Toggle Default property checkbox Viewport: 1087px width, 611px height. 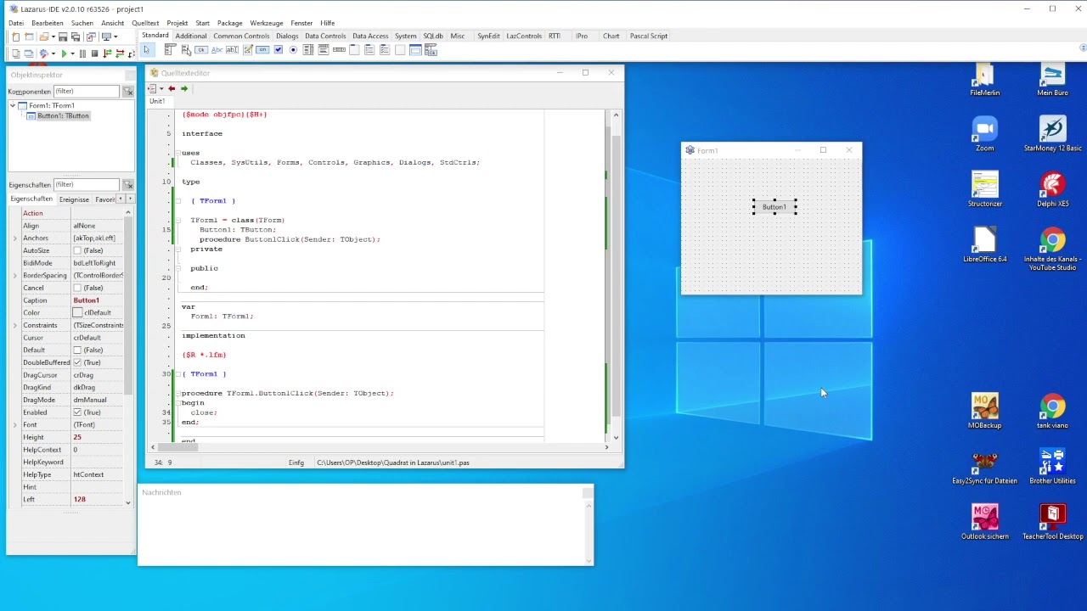pyautogui.click(x=77, y=350)
